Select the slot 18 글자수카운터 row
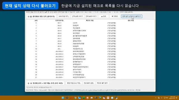The image size is (179, 100). pos(90,70)
